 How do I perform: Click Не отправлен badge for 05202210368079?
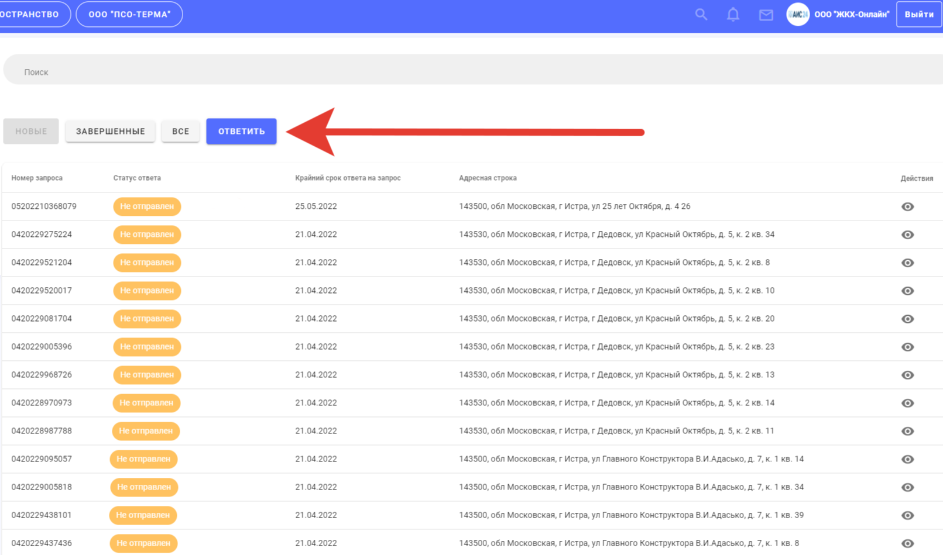147,206
